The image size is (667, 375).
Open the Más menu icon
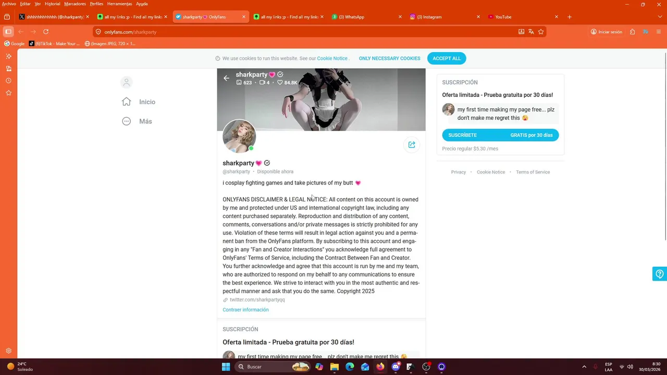click(x=127, y=121)
